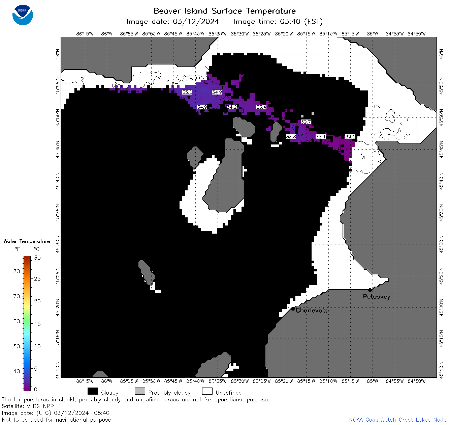Viewport: 450px width, 425px height.
Task: Click the 35.2 temperature reading
Action: [x=187, y=92]
